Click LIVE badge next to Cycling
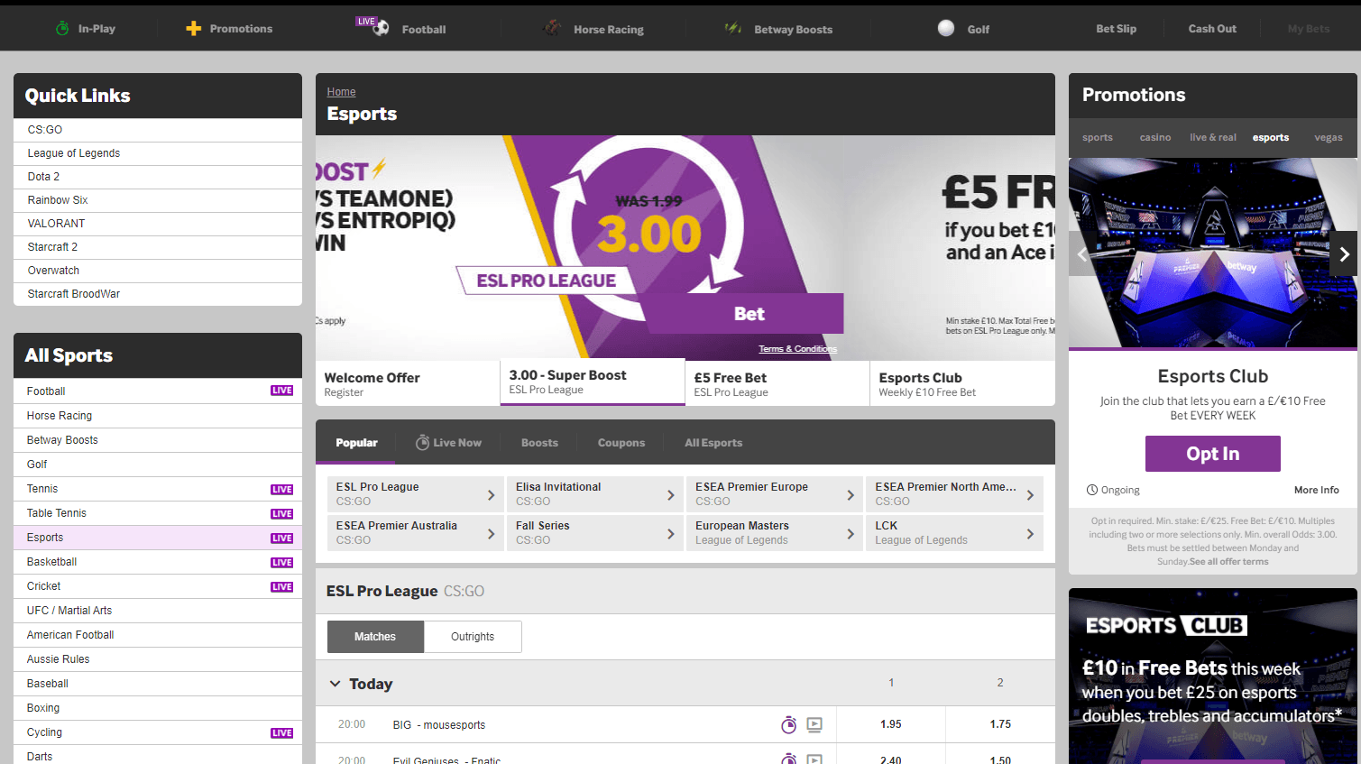Image resolution: width=1361 pixels, height=764 pixels. [281, 732]
